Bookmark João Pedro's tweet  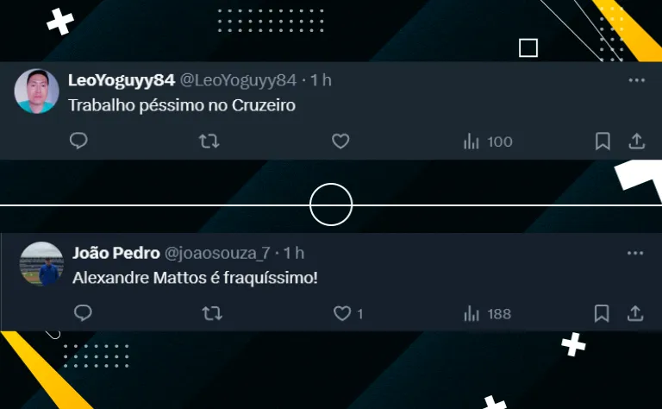[601, 313]
